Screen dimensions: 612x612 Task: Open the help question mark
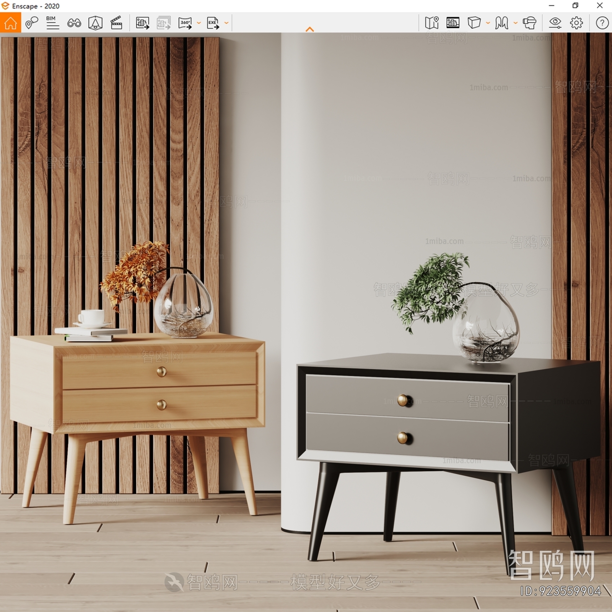[x=602, y=23]
